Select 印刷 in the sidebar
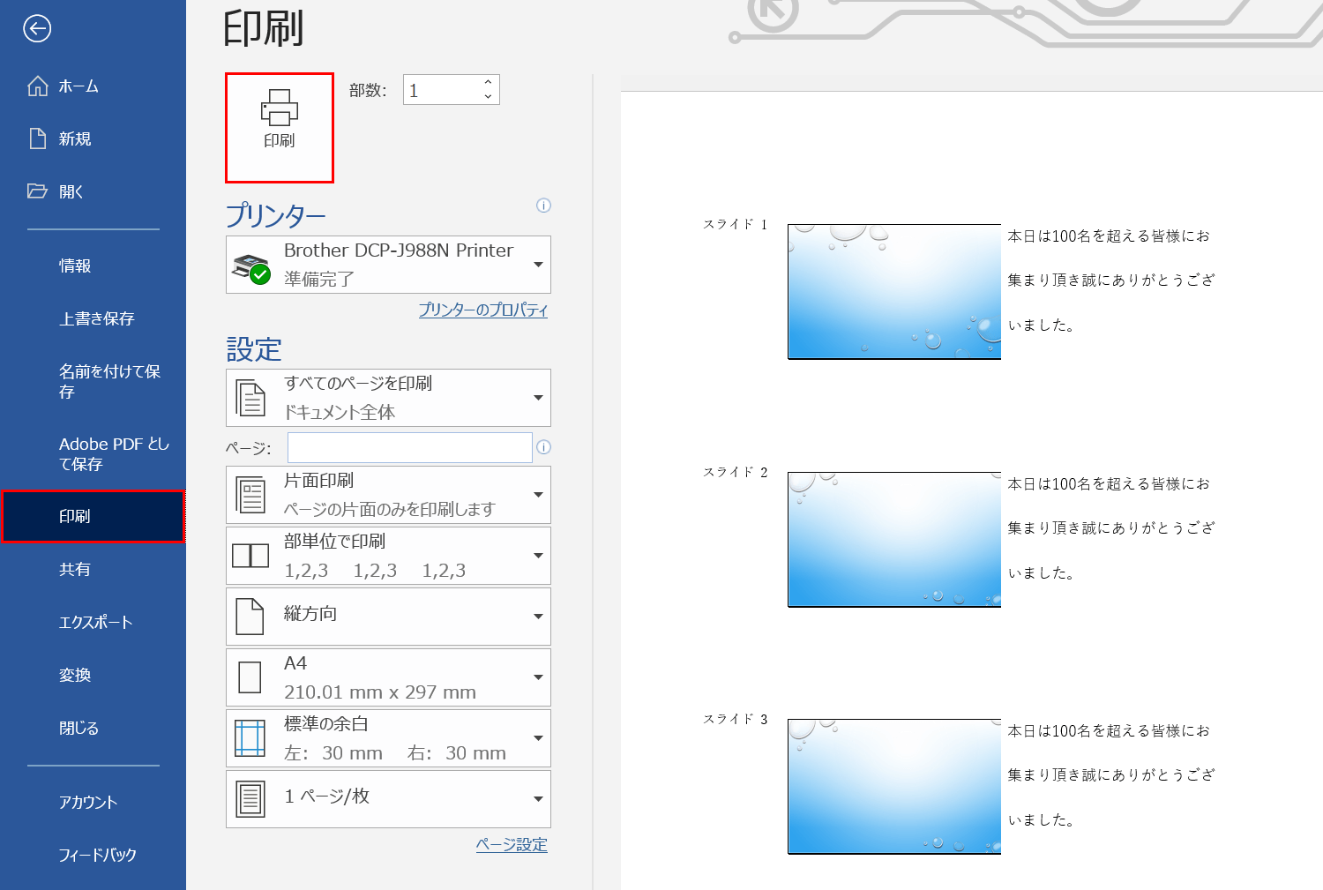1323x890 pixels. (x=93, y=516)
